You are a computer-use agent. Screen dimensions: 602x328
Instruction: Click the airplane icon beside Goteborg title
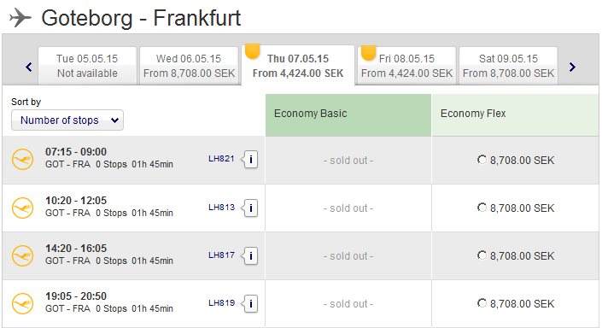pos(20,18)
